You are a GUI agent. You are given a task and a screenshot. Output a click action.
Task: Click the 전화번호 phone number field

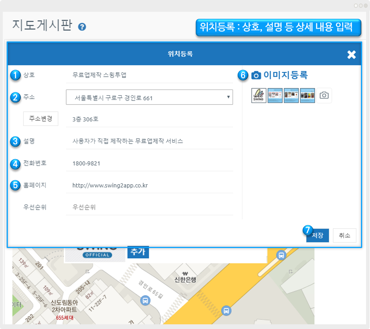149,163
